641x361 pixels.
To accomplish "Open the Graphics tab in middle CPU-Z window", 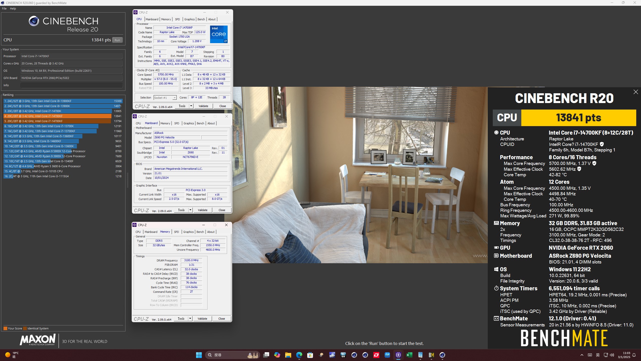I will [189, 123].
